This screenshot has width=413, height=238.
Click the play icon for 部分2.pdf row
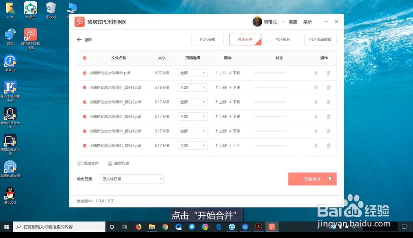coord(316,102)
